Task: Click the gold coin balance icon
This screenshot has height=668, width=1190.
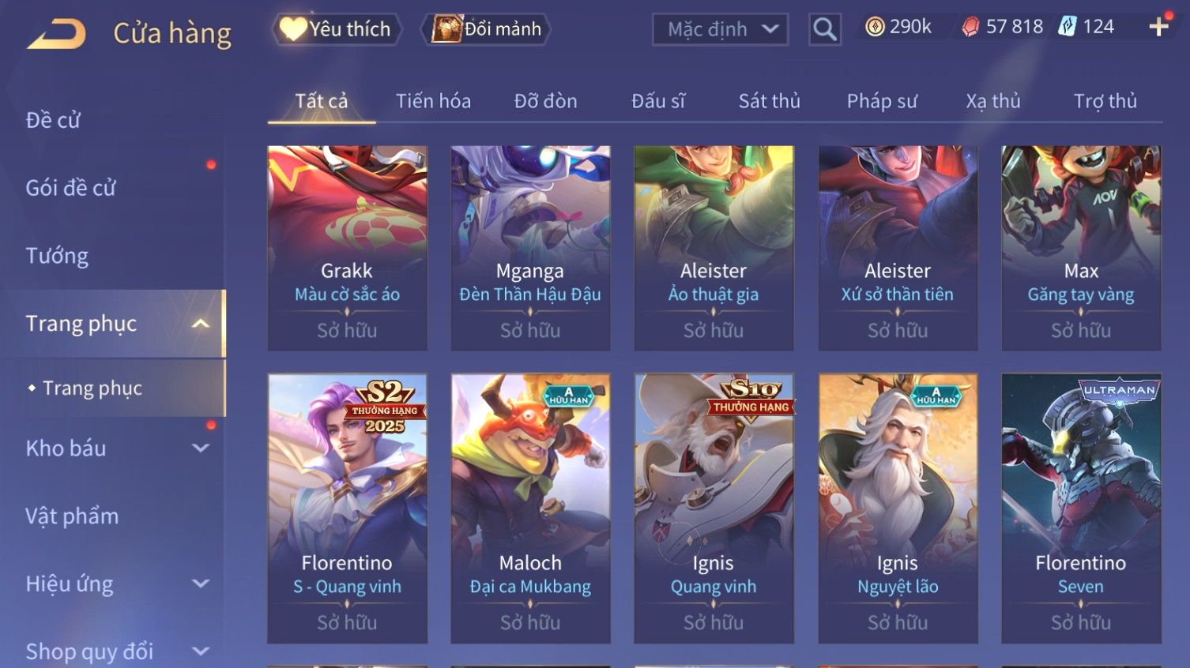Action: (875, 28)
